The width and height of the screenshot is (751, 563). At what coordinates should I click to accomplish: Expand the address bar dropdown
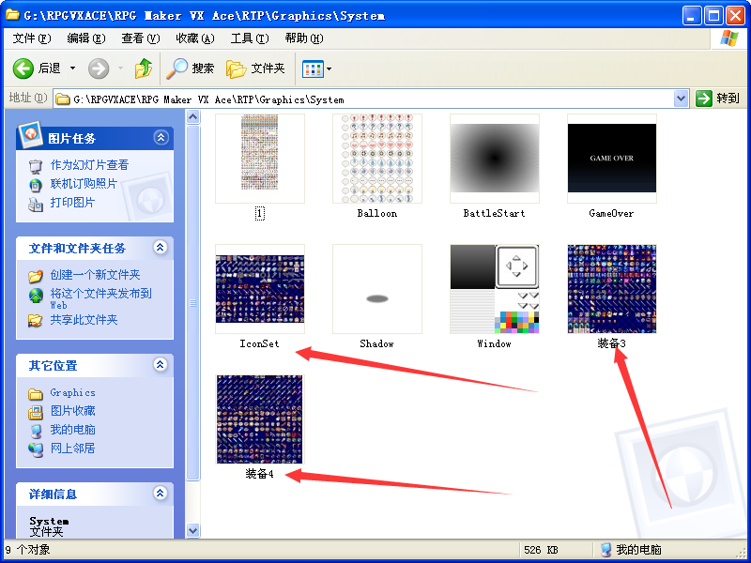coord(681,99)
